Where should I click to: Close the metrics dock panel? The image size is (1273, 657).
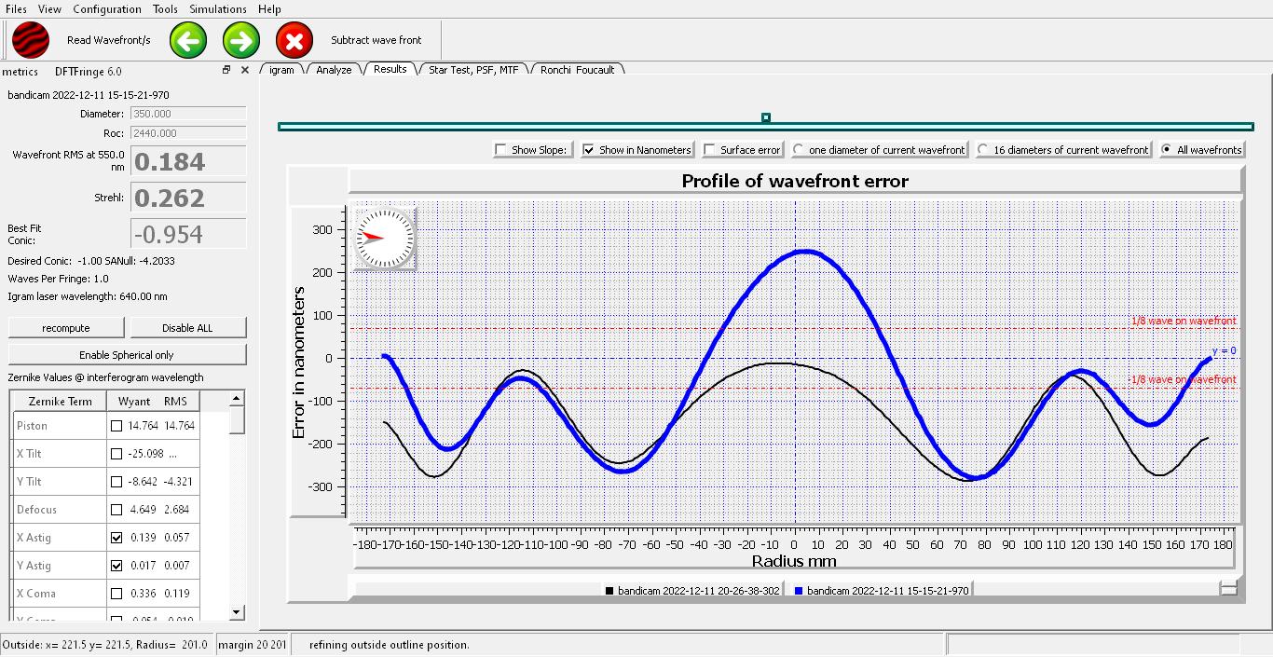click(245, 70)
